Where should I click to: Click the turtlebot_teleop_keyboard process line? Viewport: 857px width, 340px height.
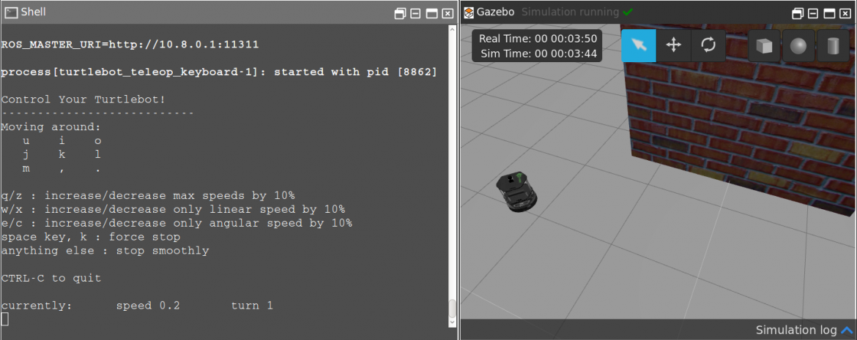(219, 72)
